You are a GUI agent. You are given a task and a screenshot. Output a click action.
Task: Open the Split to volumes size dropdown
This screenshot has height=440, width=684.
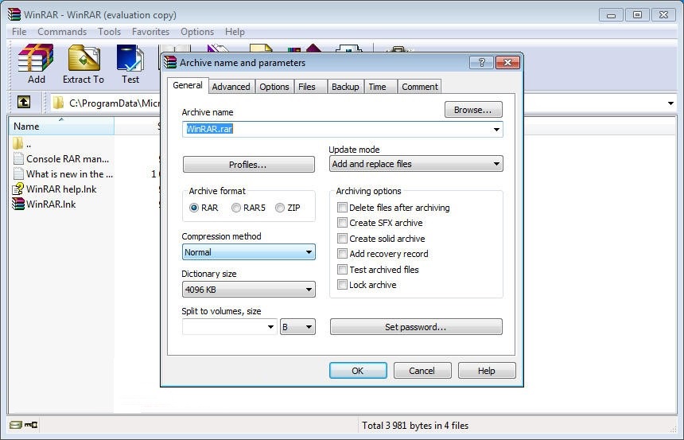tap(270, 326)
